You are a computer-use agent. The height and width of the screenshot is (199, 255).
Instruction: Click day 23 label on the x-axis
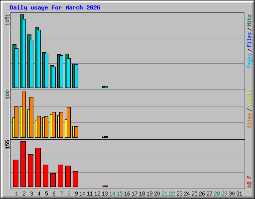(x=179, y=194)
